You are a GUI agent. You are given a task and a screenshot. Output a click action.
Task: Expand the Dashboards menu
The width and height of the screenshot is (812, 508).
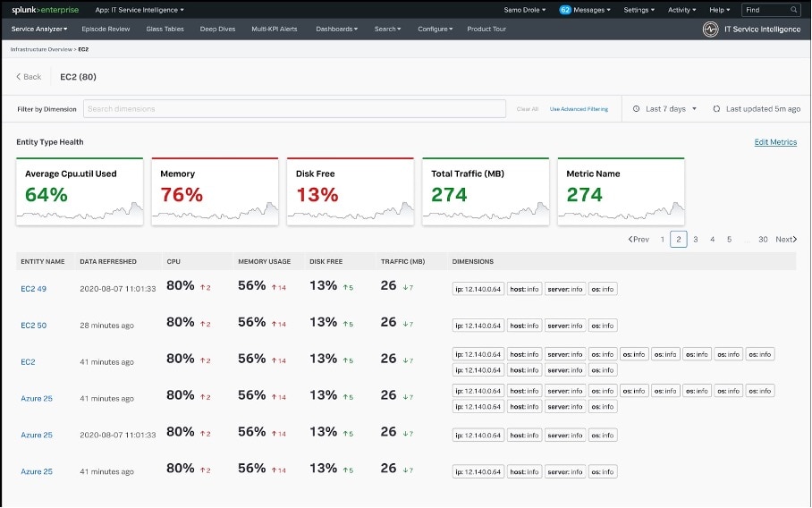click(x=336, y=29)
